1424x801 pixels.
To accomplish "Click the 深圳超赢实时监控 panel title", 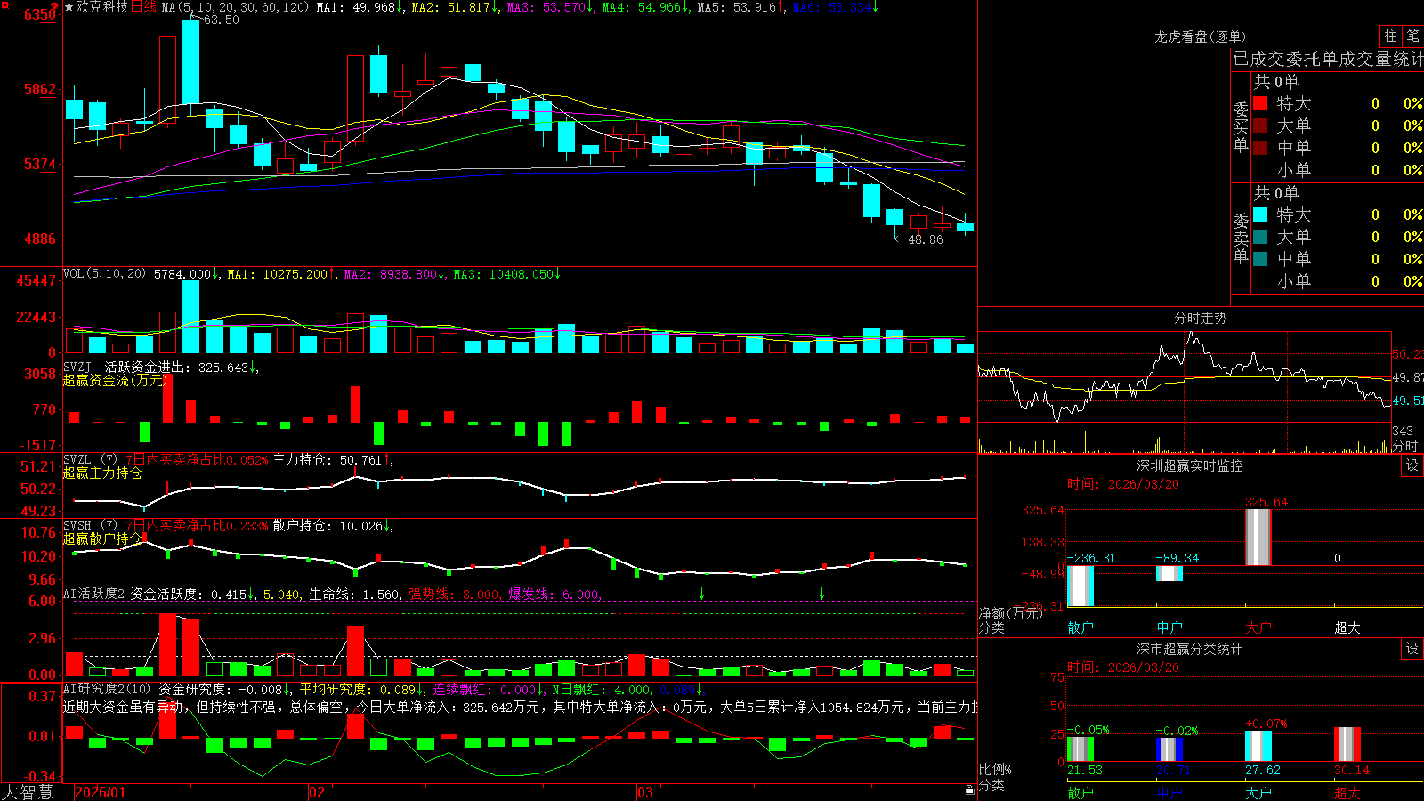I will click(1190, 465).
